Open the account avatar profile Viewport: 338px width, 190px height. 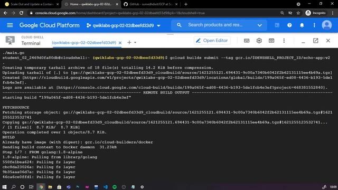point(327,25)
